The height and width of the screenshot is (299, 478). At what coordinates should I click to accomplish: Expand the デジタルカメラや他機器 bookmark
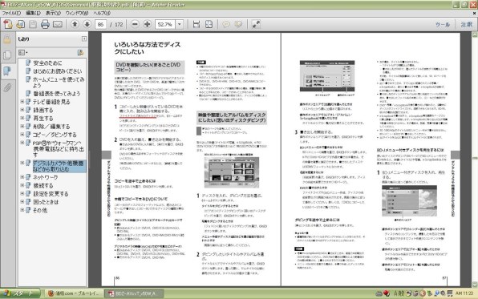(22, 163)
